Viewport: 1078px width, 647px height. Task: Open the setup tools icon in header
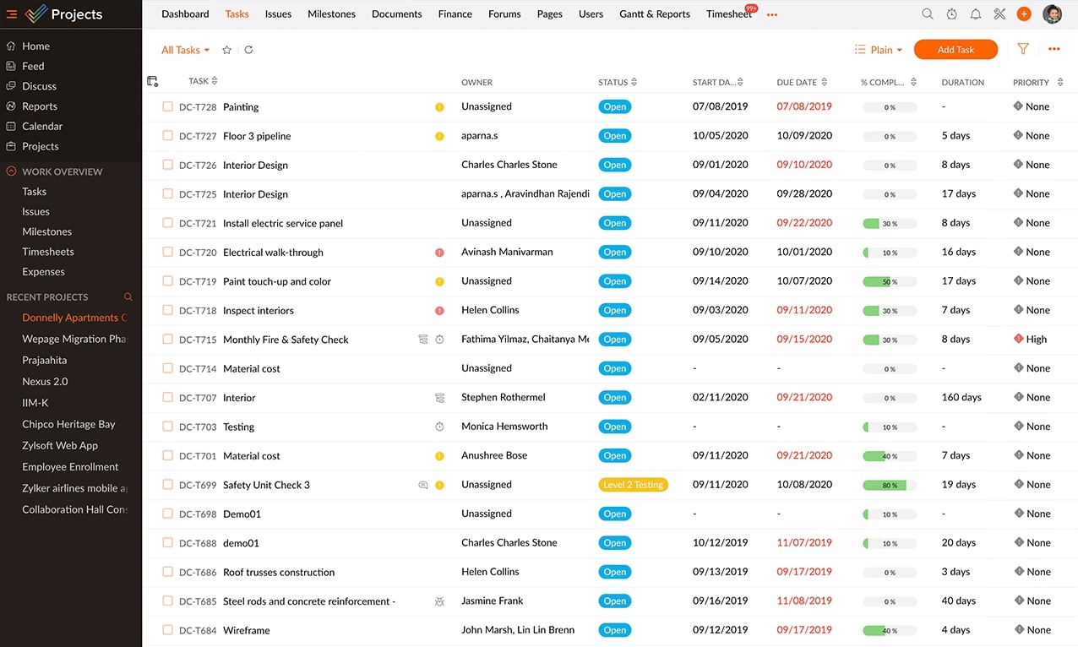pos(999,14)
